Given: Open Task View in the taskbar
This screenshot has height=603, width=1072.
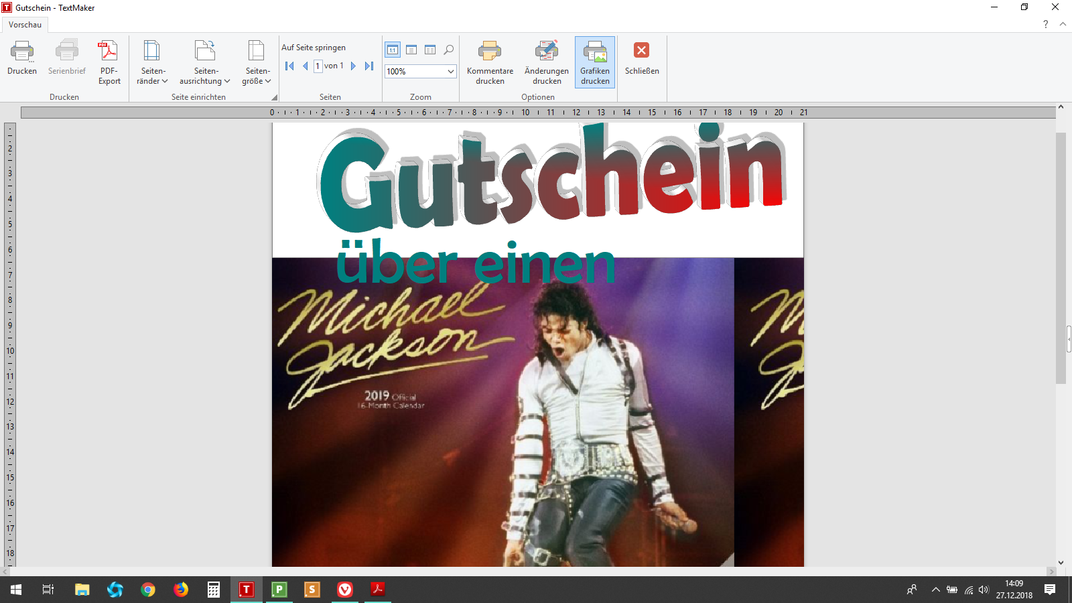Looking at the screenshot, I should pos(48,590).
